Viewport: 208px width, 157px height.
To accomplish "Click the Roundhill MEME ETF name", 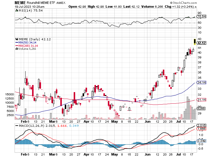I will pos(41,3).
